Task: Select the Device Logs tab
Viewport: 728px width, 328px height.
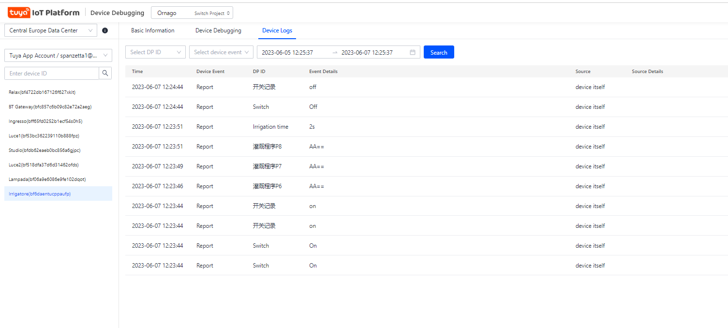Action: coord(277,30)
